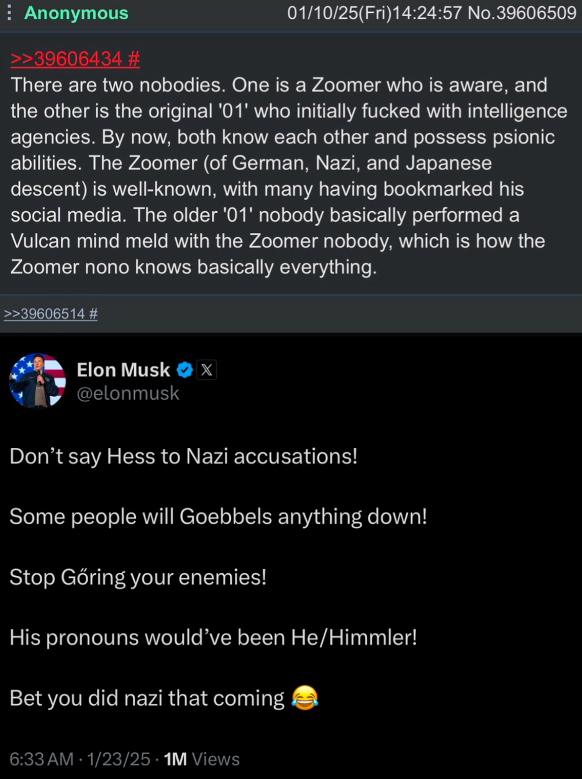The width and height of the screenshot is (582, 779).
Task: Click the post timestamp 01/10/25(Fri)14:24:57
Action: coord(375,13)
